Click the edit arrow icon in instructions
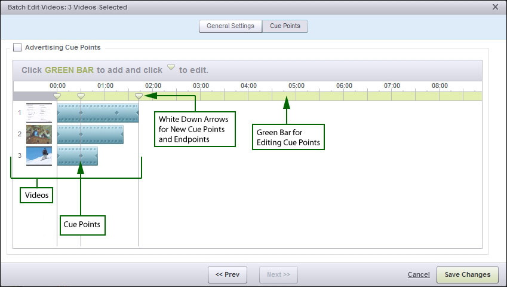The width and height of the screenshot is (507, 287). tap(171, 68)
